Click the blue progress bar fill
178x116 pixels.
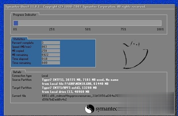16,23
